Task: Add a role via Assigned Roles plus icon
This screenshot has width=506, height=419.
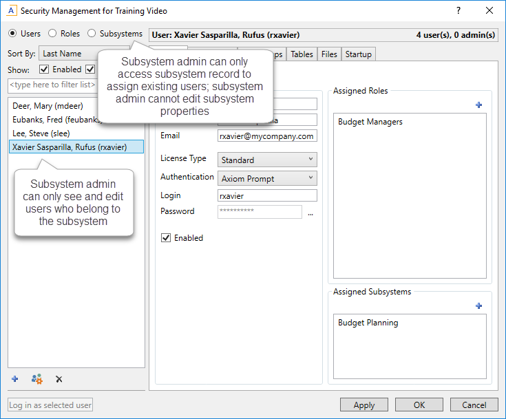Action: coord(479,105)
